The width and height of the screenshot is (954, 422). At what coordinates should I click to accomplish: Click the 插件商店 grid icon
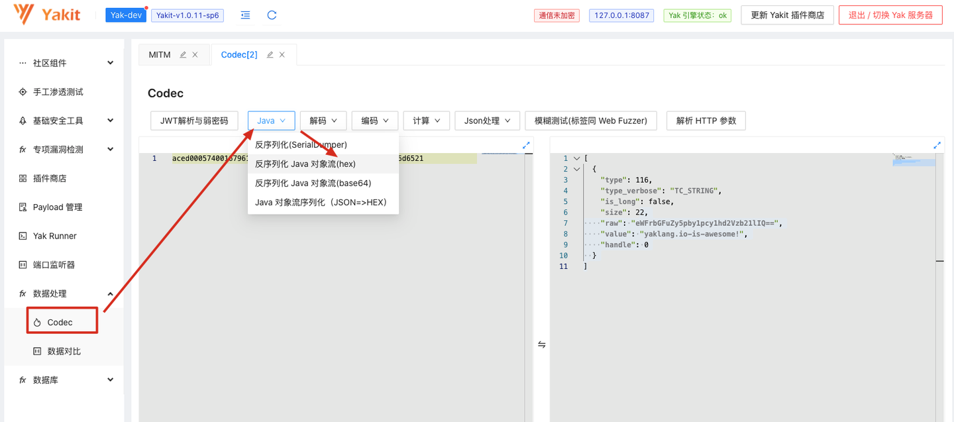(x=23, y=178)
